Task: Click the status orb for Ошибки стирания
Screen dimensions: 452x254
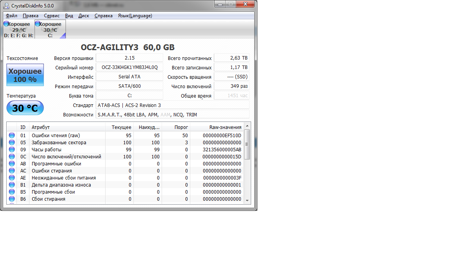Action: (x=12, y=171)
